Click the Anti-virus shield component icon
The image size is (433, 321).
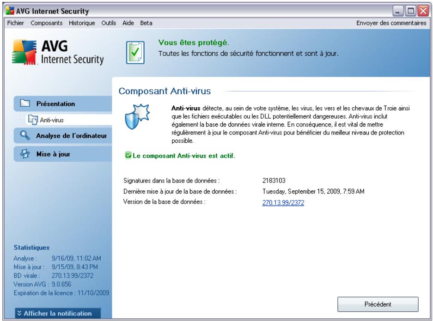point(137,117)
